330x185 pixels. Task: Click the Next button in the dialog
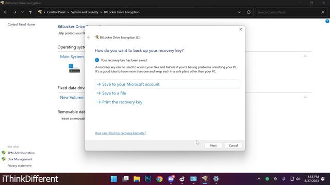pos(213,145)
